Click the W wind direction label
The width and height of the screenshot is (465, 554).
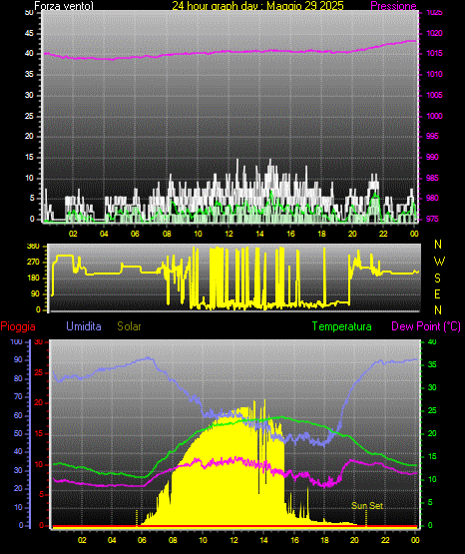[439, 262]
